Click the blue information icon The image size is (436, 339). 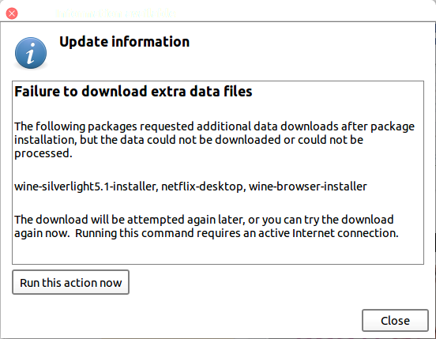point(31,53)
